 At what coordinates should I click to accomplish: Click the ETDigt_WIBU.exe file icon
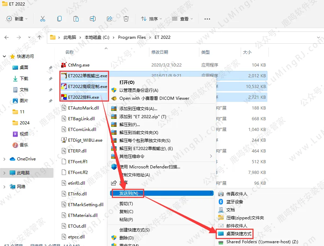(x=64, y=140)
